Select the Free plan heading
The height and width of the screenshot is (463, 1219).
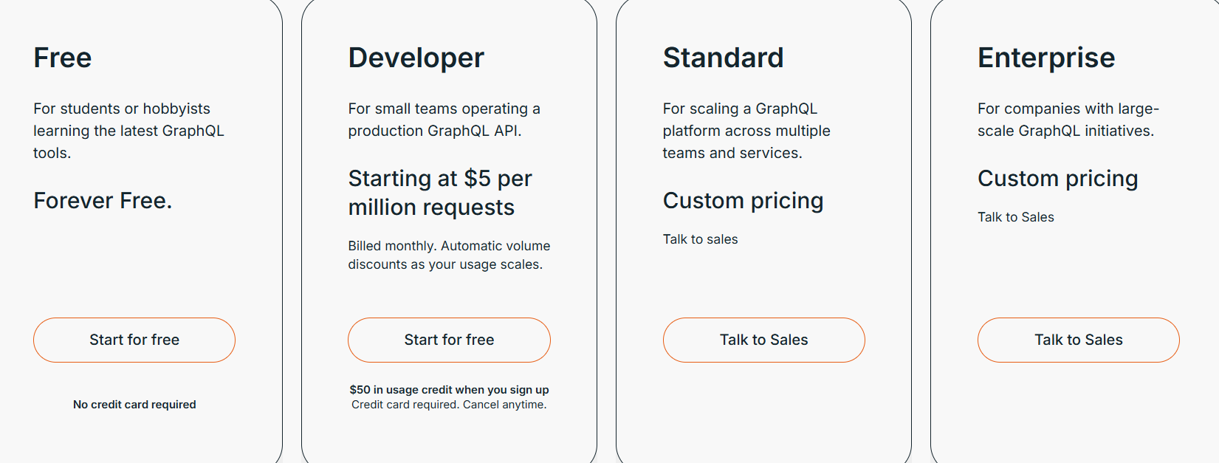pyautogui.click(x=62, y=58)
